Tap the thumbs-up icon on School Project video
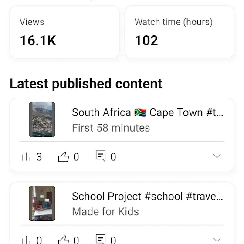 point(64,240)
